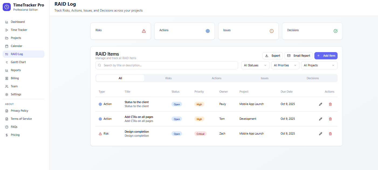
Task: Open the All Statuses dropdown
Action: pos(255,65)
